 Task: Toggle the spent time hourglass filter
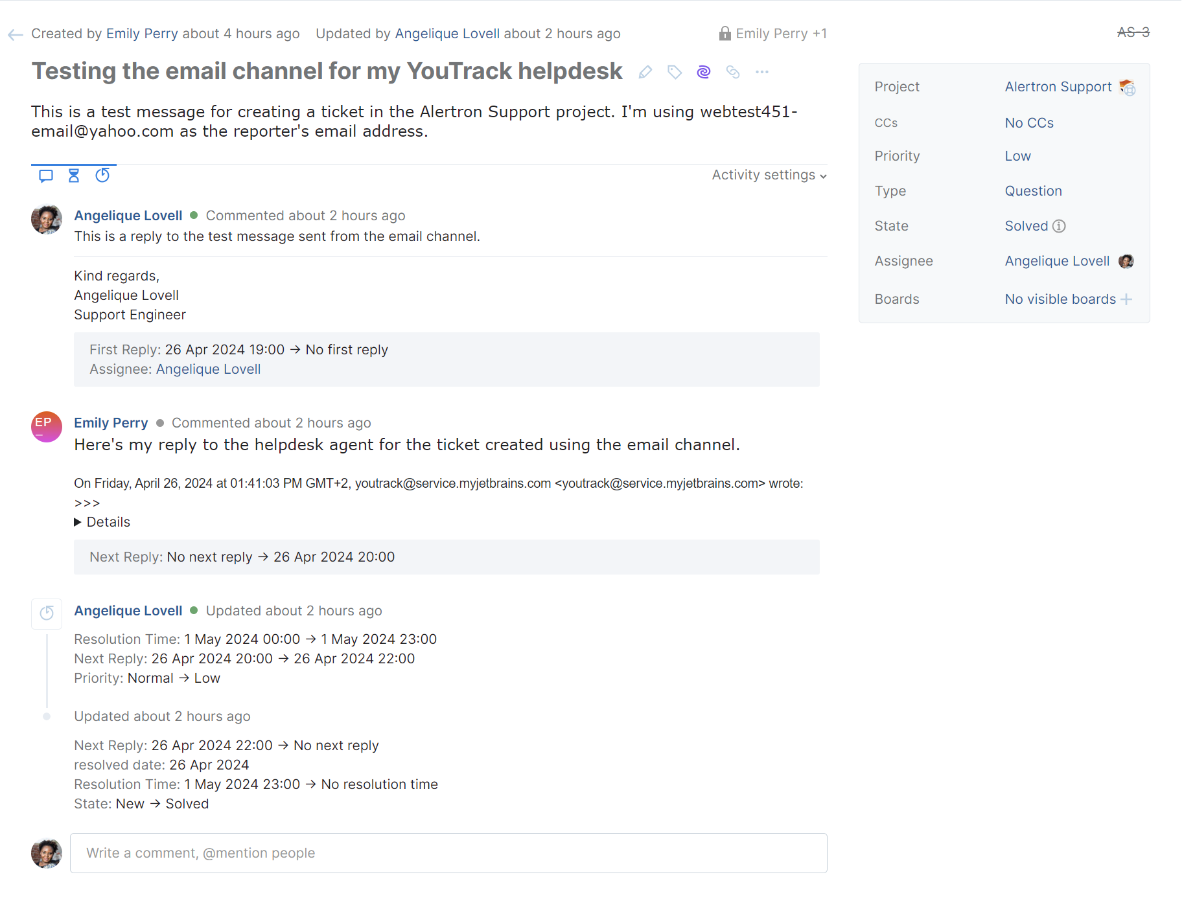tap(73, 175)
